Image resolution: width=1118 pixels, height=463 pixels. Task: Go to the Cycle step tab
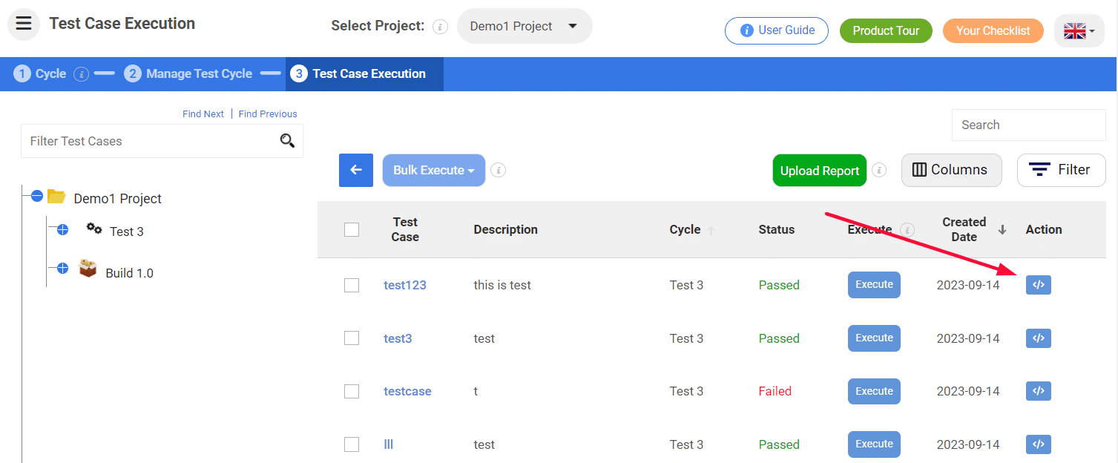coord(41,74)
